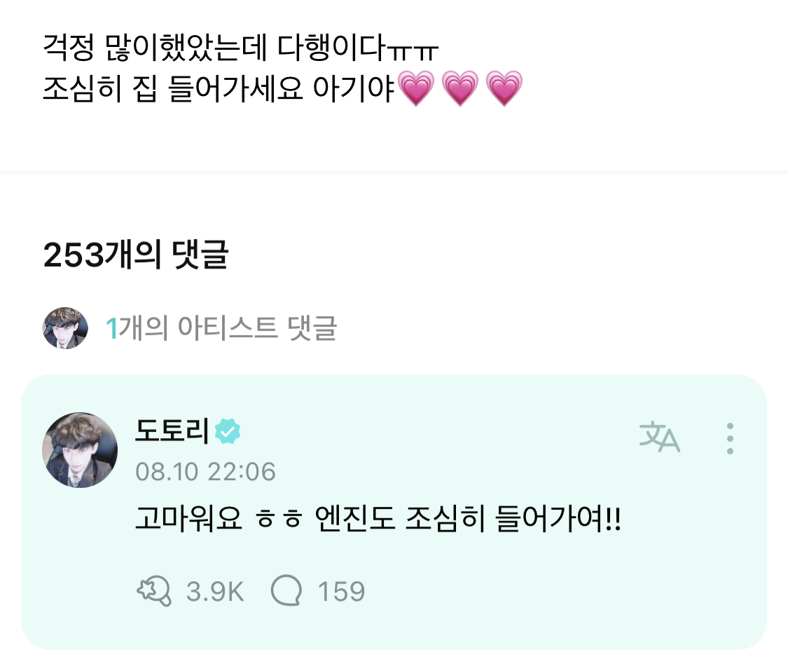Tap the small avatar beside artist comments label
The height and width of the screenshot is (666, 788).
[x=65, y=327]
